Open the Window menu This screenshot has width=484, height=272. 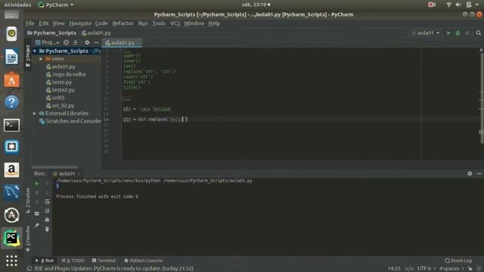[x=194, y=23]
